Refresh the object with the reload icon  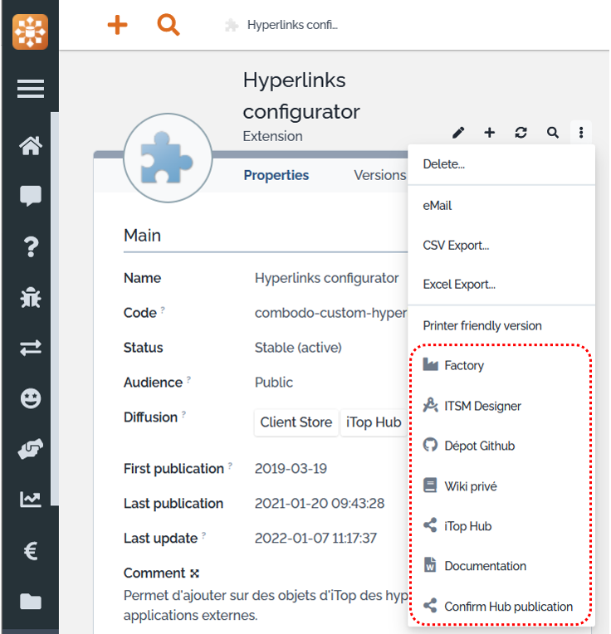click(x=521, y=133)
